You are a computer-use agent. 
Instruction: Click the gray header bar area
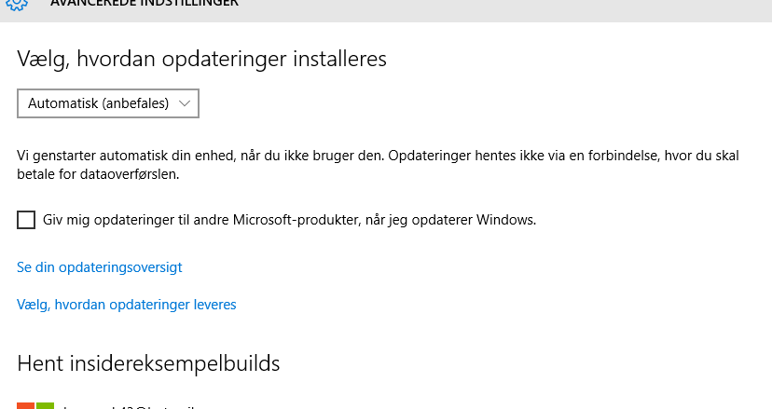point(386,11)
